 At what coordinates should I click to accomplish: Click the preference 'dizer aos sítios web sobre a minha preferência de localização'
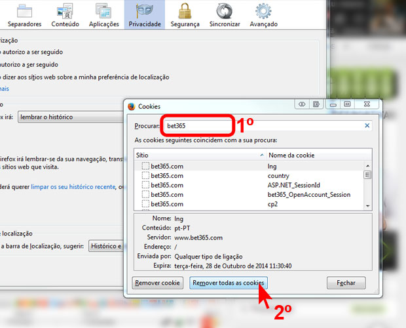[x=85, y=77]
